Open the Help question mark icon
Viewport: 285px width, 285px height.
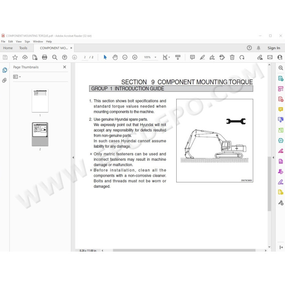[x=249, y=48]
